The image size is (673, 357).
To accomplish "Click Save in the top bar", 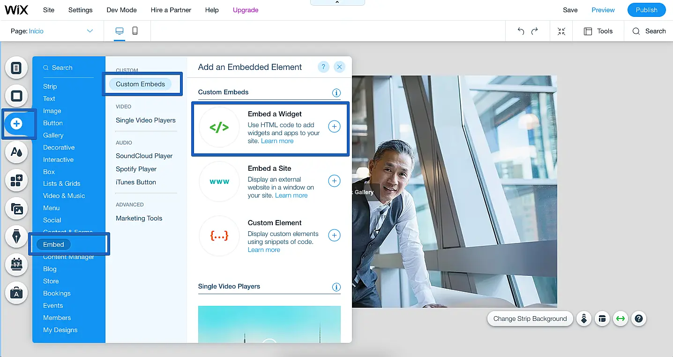I will 570,10.
